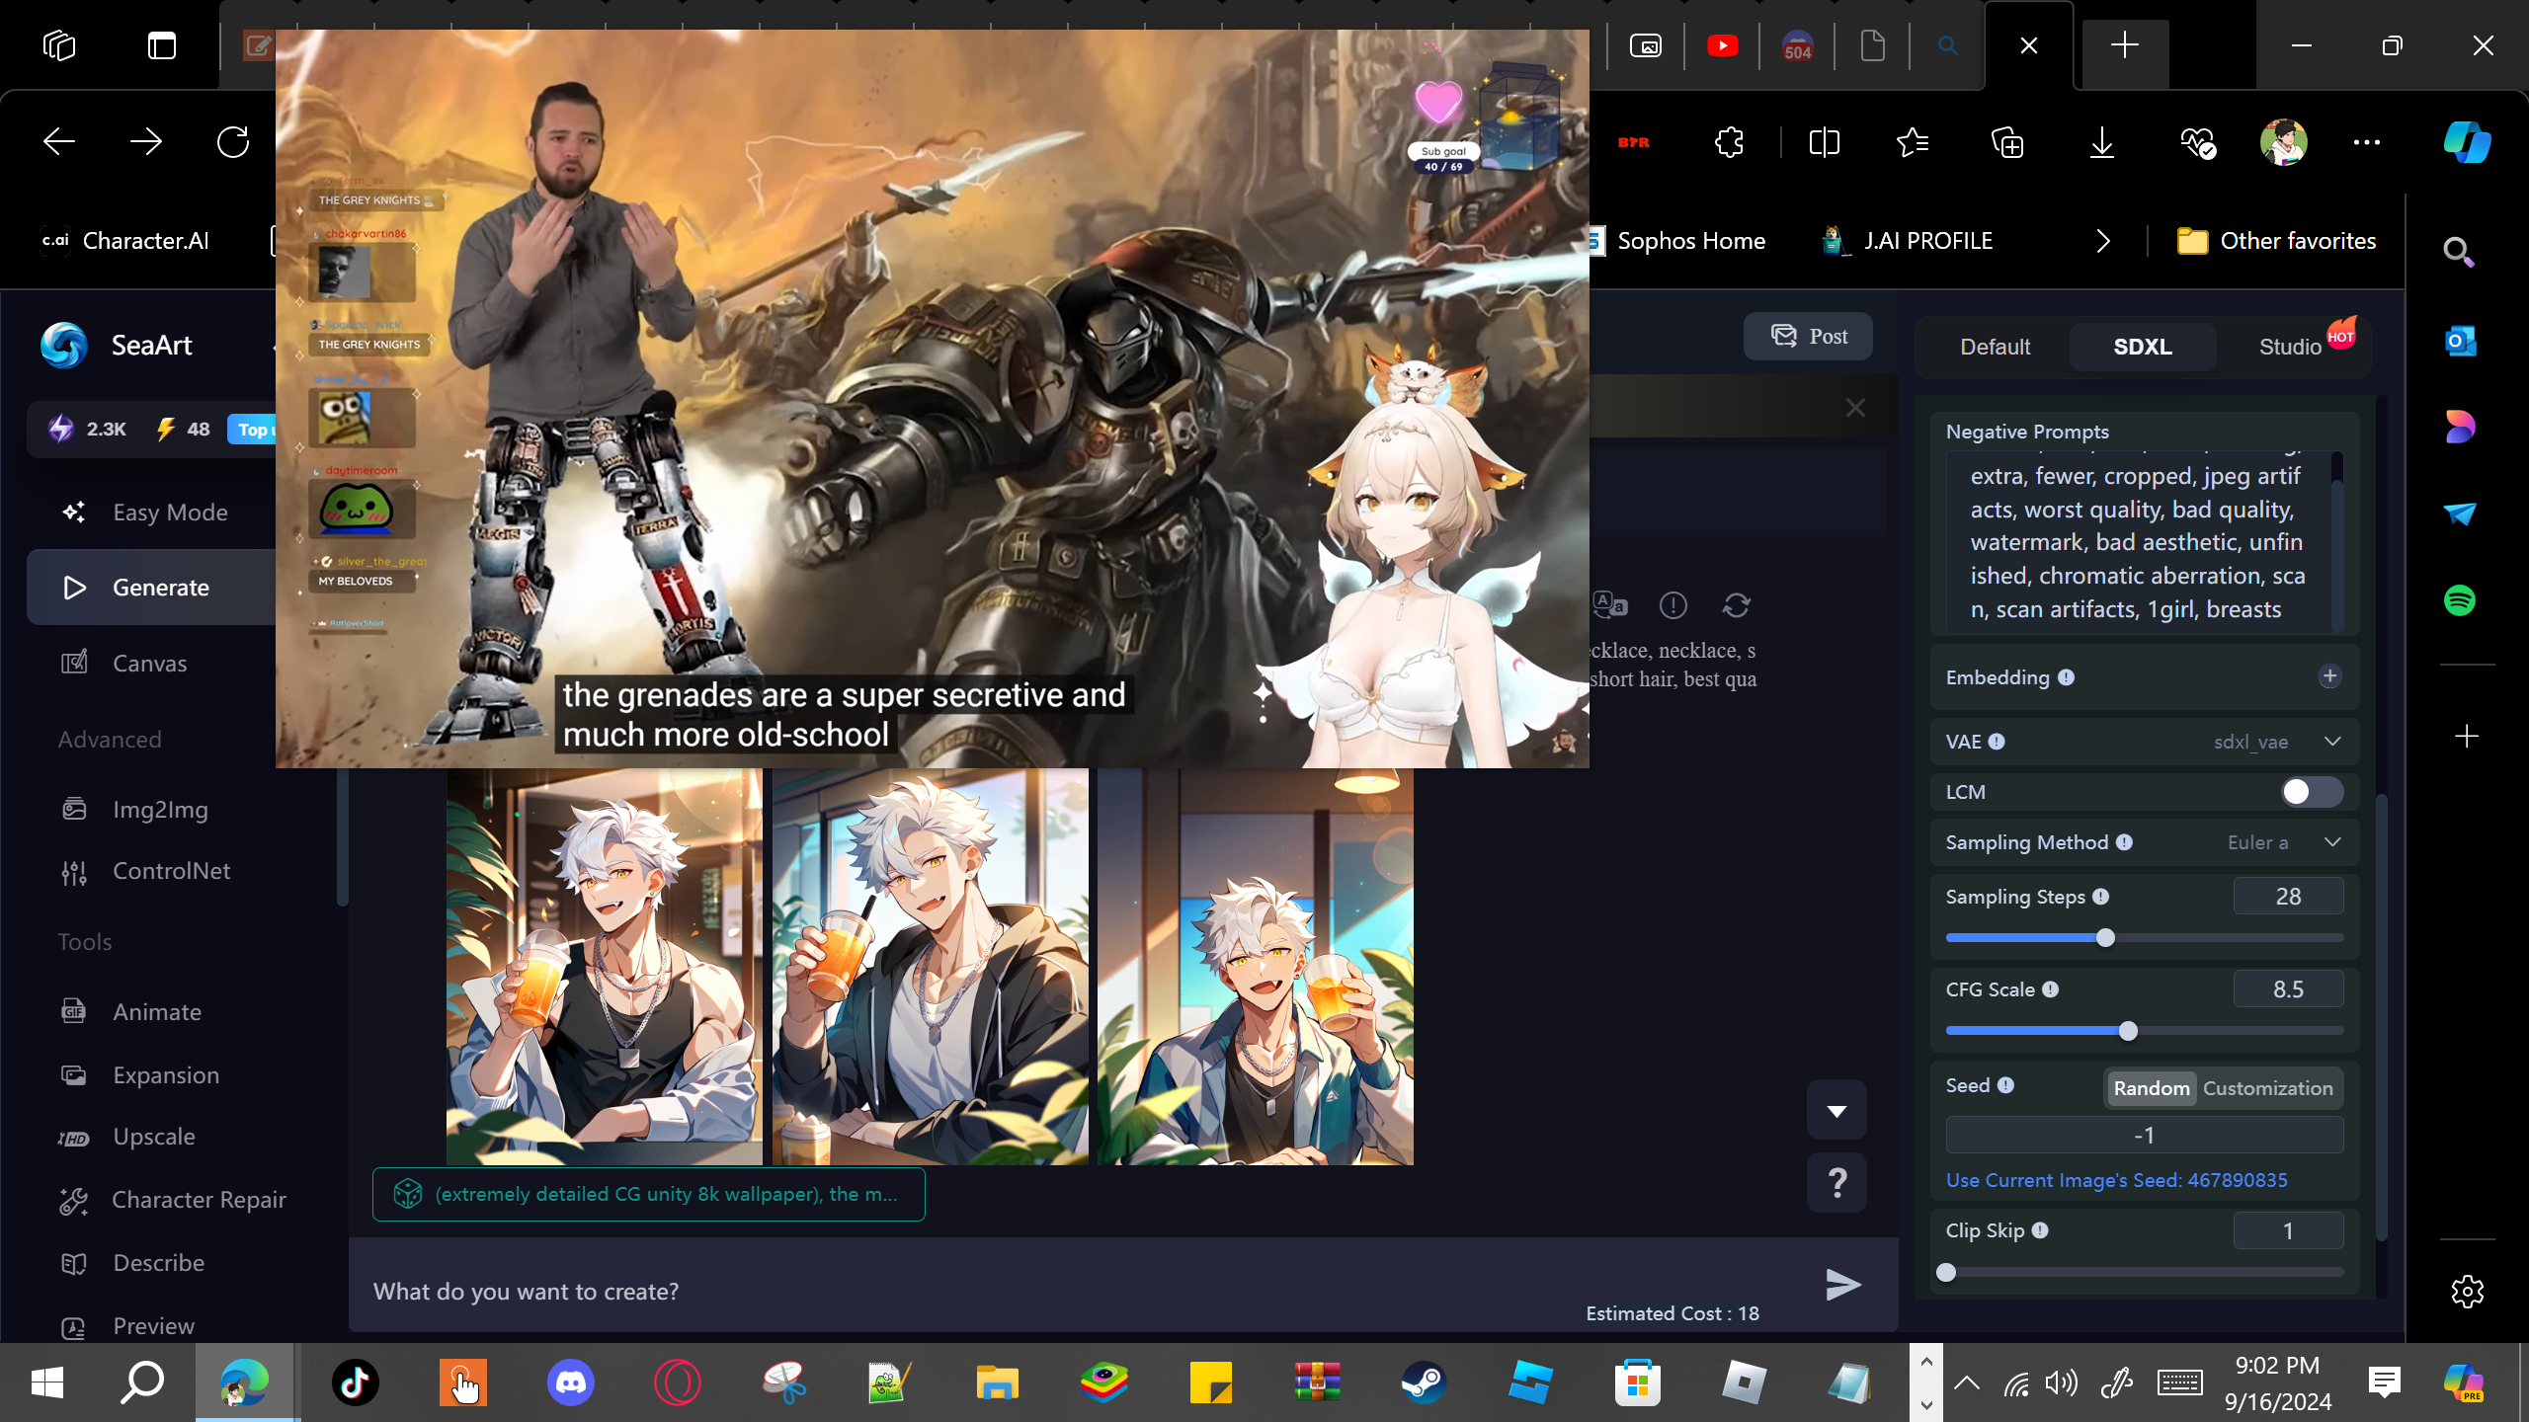Adjust the Clip Skip slider
2529x1422 pixels.
point(1946,1273)
